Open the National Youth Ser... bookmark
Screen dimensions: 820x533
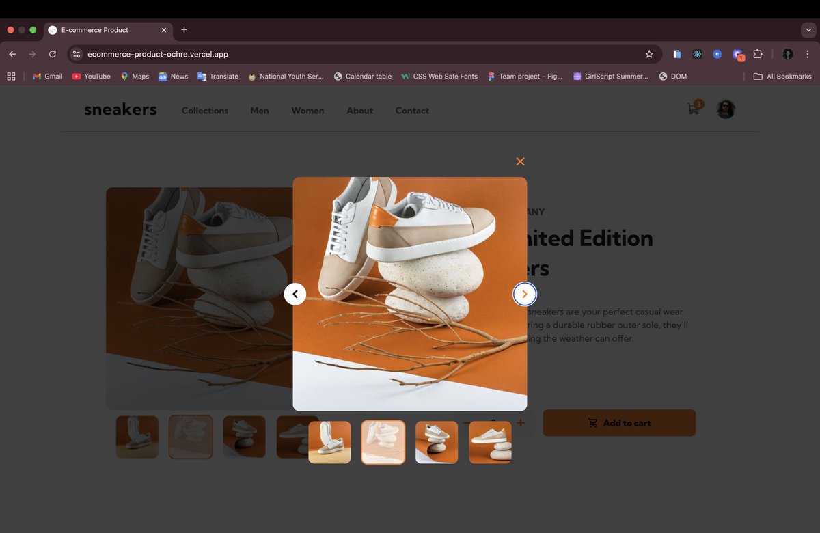pos(286,77)
